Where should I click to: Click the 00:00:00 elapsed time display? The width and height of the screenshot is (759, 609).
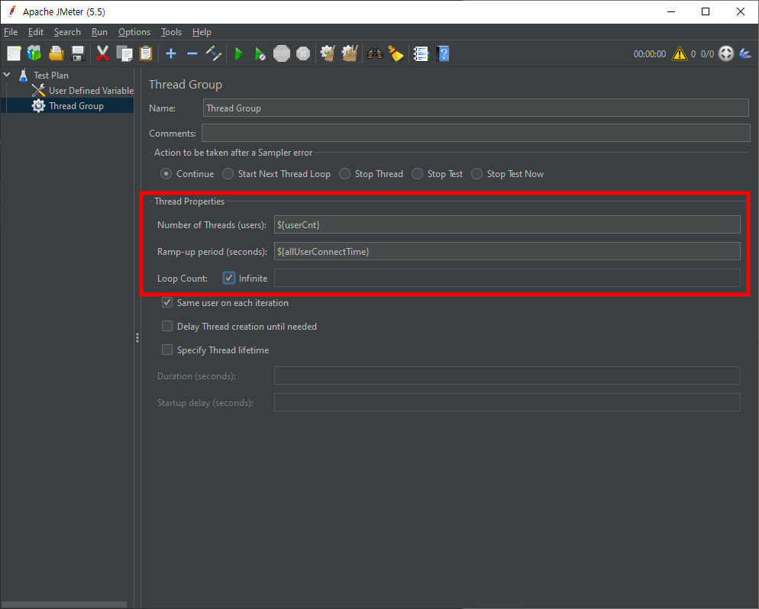(650, 54)
